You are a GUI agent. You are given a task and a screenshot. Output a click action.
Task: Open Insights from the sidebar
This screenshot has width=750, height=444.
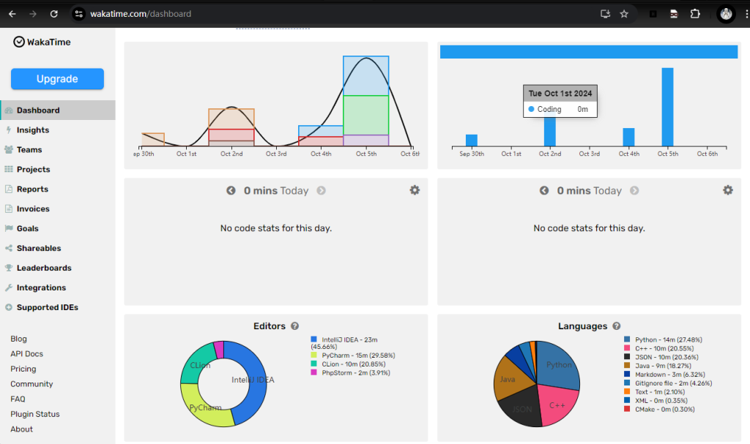tap(33, 130)
